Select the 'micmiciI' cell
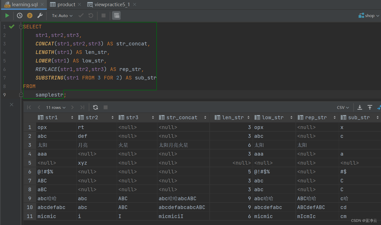This screenshot has width=381, height=225. 183,216
